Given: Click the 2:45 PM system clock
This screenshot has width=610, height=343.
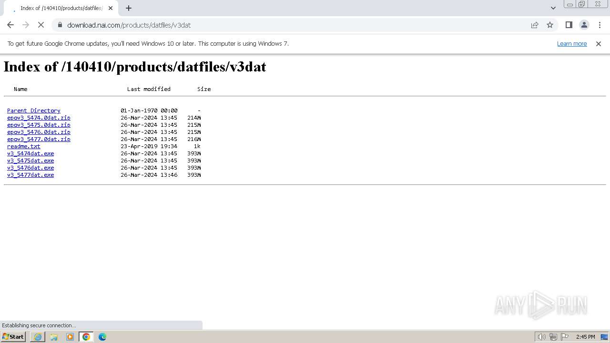Looking at the screenshot, I should coord(585,337).
